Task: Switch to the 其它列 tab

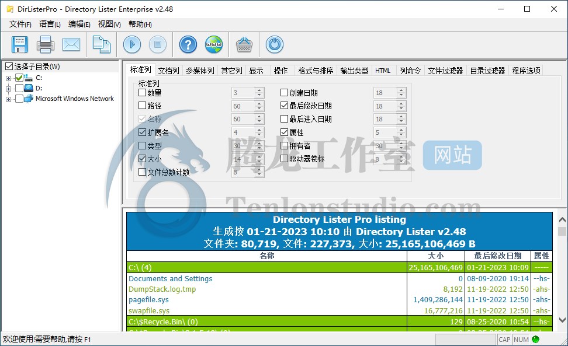Action: pos(231,71)
